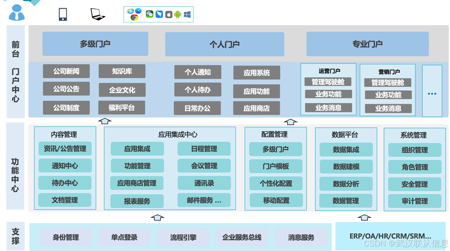
Task: Select 文档管理 block
Action: click(x=65, y=200)
